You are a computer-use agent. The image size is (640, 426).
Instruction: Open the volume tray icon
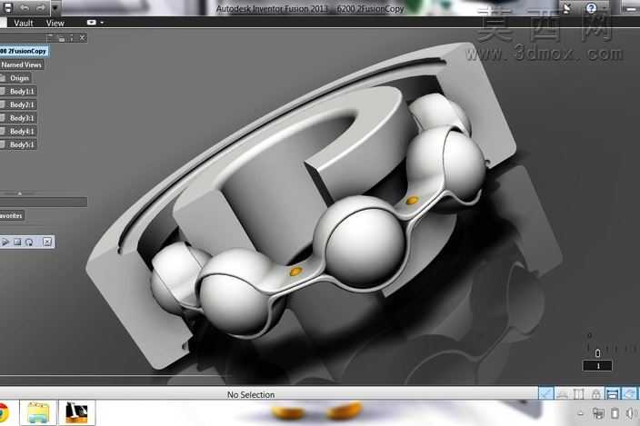[632, 414]
